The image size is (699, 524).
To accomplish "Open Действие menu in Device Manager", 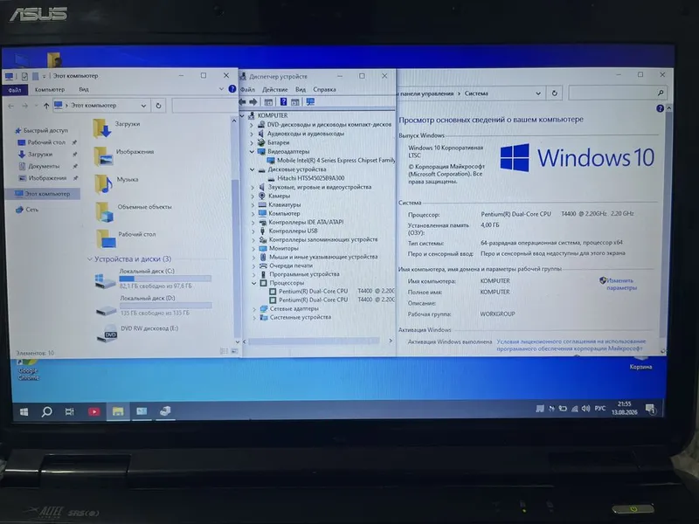I will 274,90.
